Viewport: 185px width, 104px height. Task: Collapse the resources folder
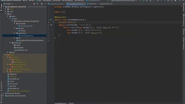click(x=10, y=43)
